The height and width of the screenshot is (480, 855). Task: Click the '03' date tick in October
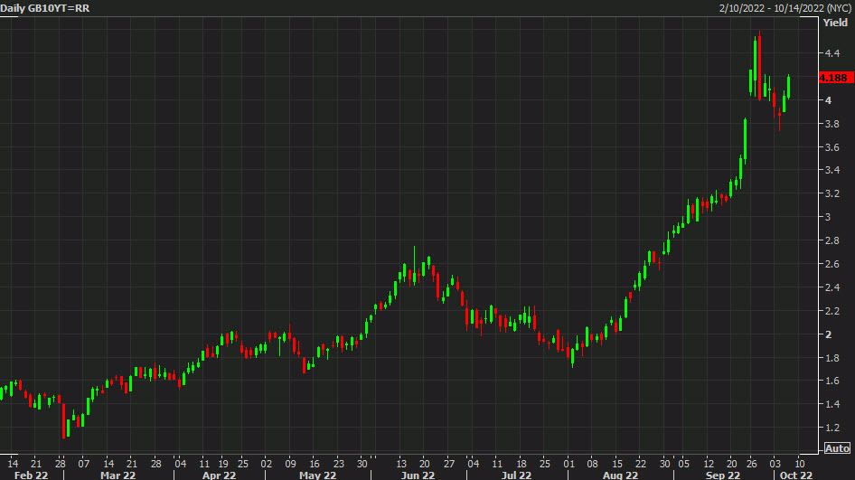(775, 464)
